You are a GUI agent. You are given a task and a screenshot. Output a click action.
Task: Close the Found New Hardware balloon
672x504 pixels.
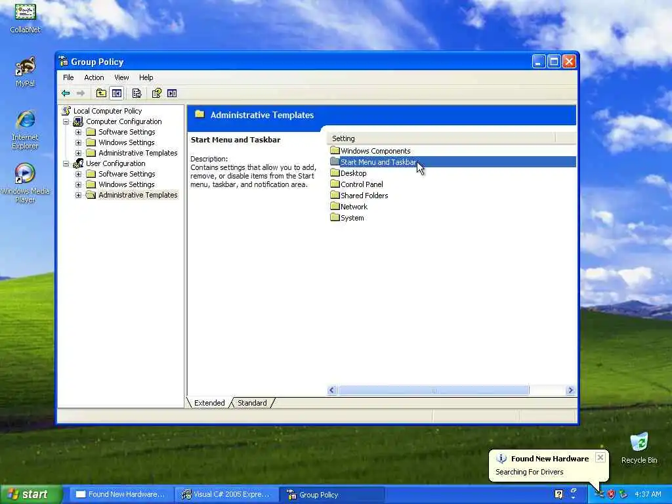click(600, 457)
